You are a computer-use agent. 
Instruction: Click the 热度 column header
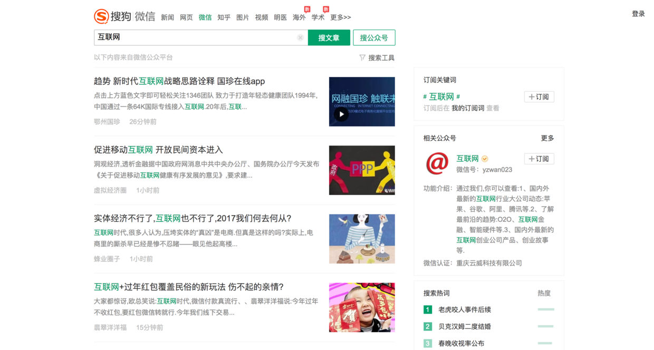coord(544,293)
